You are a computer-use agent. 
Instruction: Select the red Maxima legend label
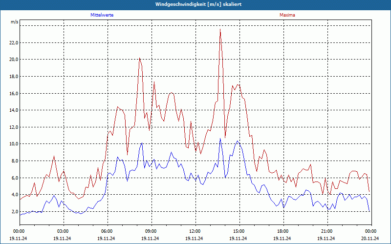pyautogui.click(x=287, y=15)
